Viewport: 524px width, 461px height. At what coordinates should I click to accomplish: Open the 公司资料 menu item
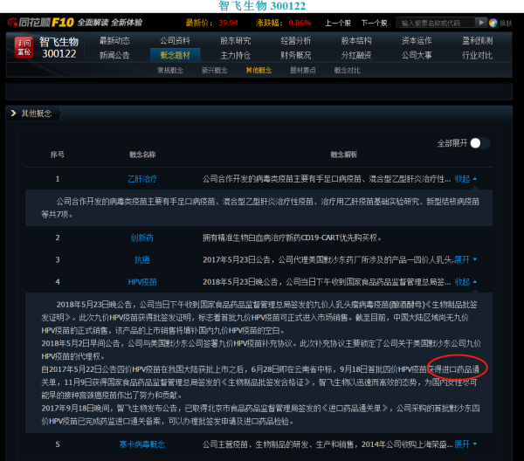[x=175, y=40]
